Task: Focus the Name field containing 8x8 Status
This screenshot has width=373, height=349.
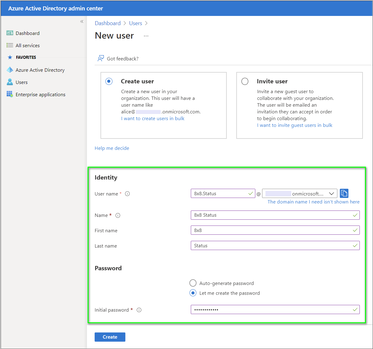Action: click(x=275, y=215)
